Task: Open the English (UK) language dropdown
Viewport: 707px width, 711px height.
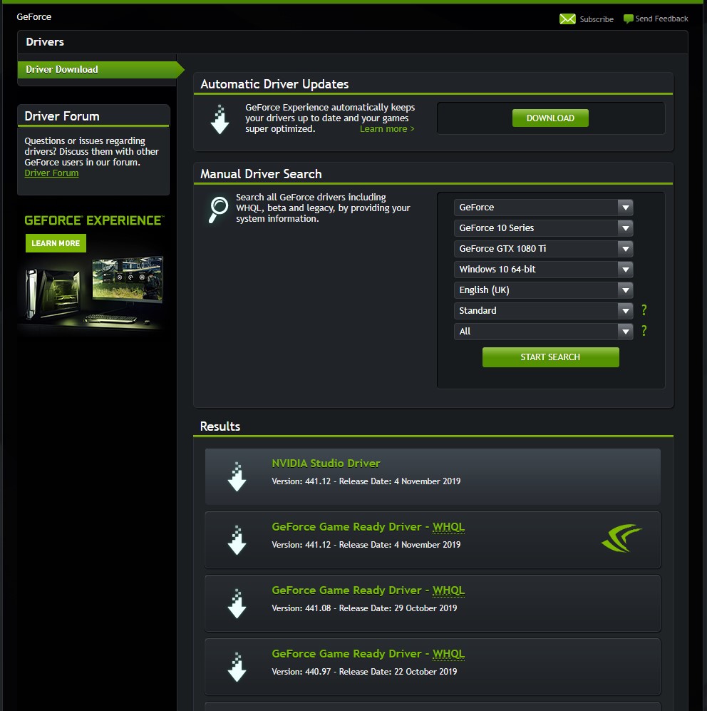Action: (x=543, y=290)
